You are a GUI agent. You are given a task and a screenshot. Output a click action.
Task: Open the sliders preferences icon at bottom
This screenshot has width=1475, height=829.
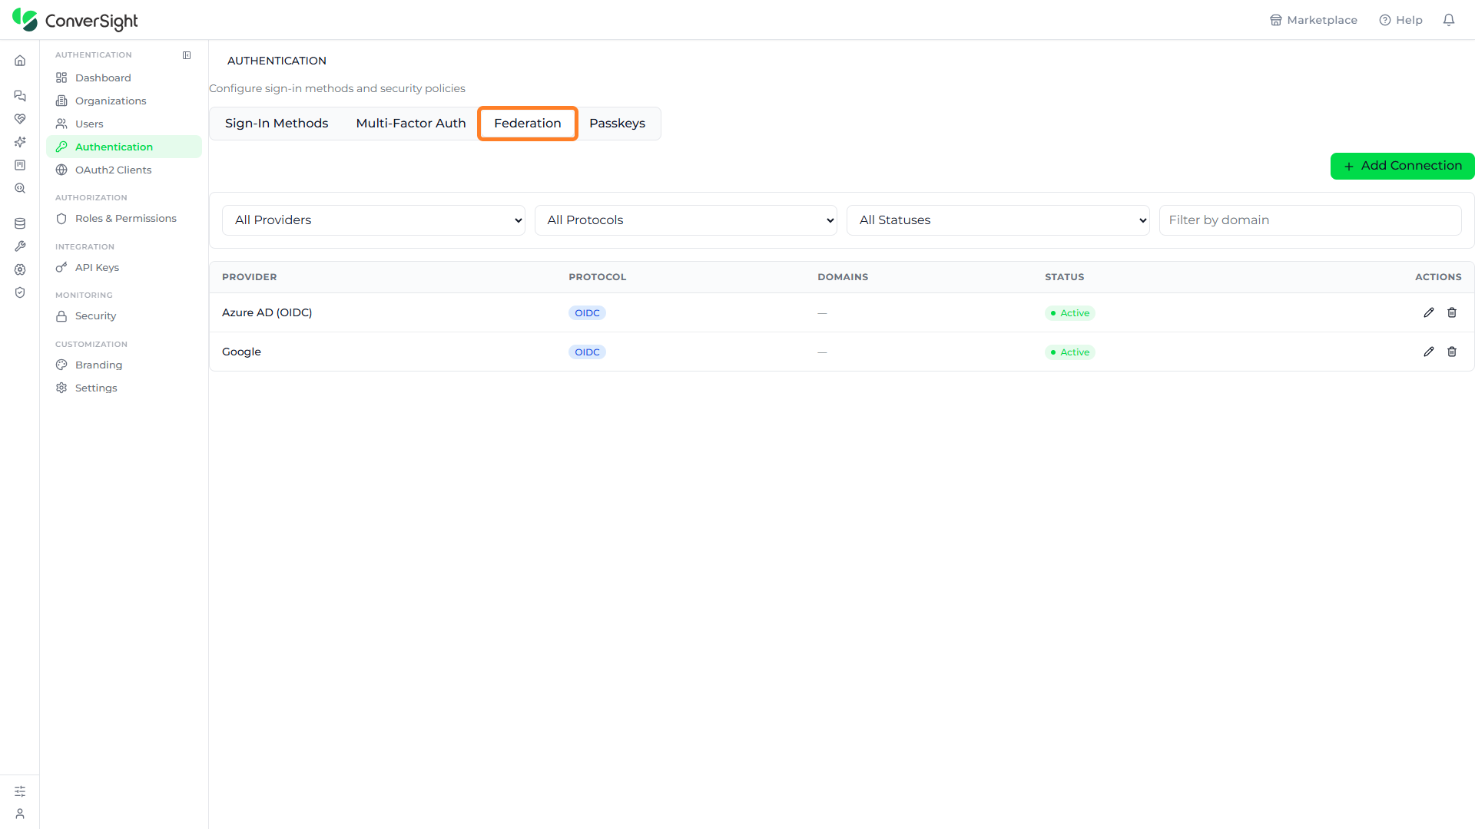click(x=20, y=791)
